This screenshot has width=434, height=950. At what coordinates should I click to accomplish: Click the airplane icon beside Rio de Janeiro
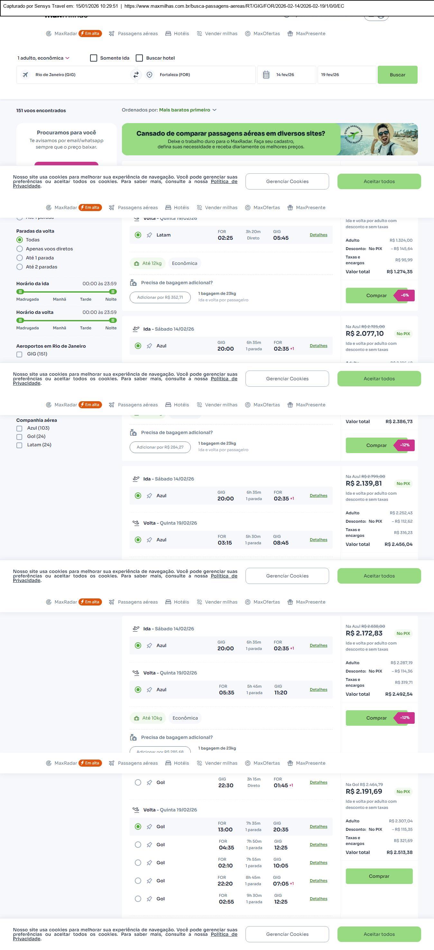coord(25,75)
